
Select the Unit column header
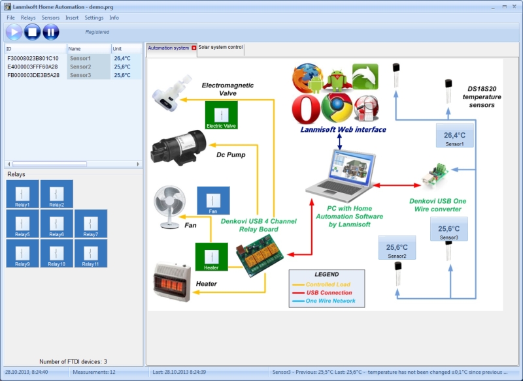tap(127, 48)
